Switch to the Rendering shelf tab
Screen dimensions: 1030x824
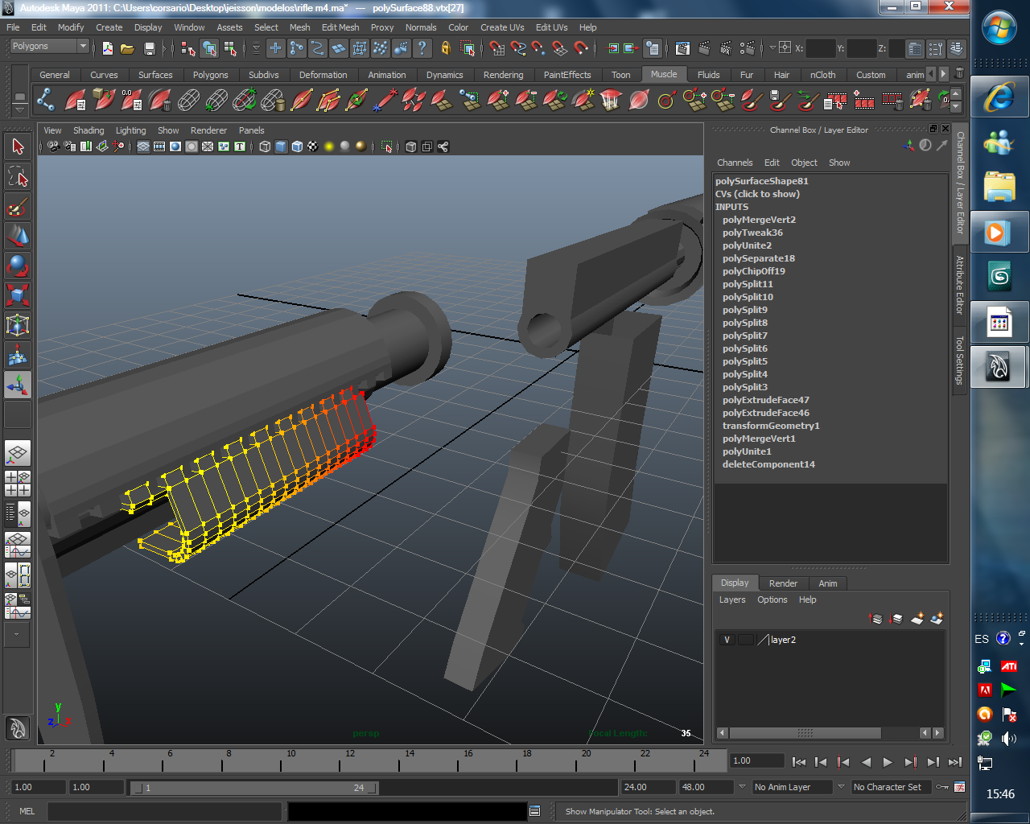click(503, 75)
